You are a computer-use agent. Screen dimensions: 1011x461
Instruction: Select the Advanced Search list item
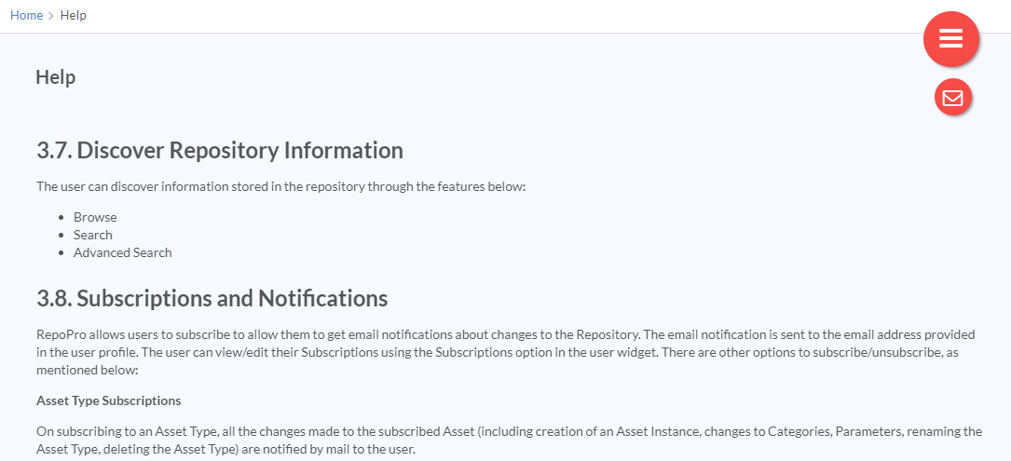[x=122, y=252]
